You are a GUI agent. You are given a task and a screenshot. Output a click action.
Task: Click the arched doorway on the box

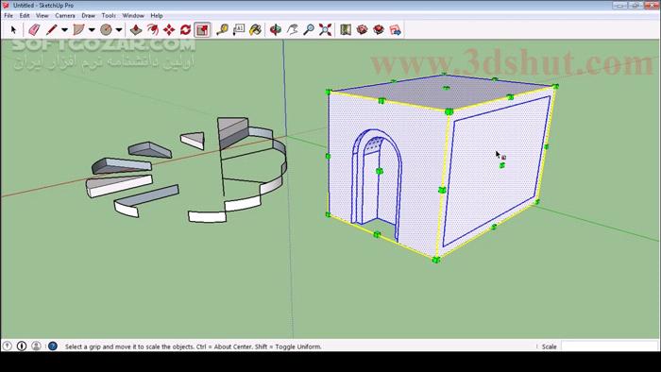tap(377, 184)
